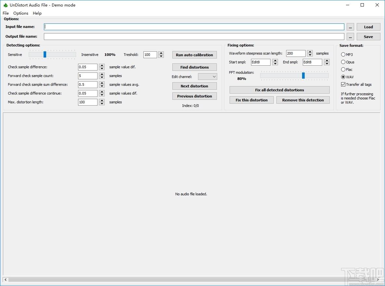Decrease Check sample difference value
The image size is (385, 286).
[x=102, y=69]
